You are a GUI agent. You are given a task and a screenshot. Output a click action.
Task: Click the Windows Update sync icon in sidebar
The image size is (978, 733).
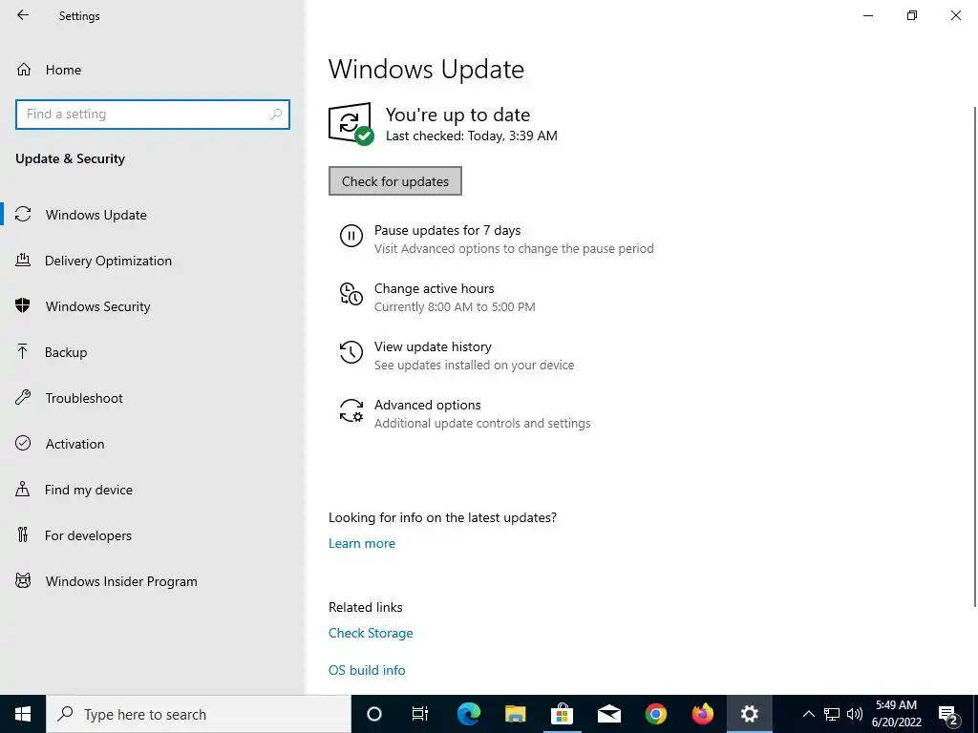(23, 215)
